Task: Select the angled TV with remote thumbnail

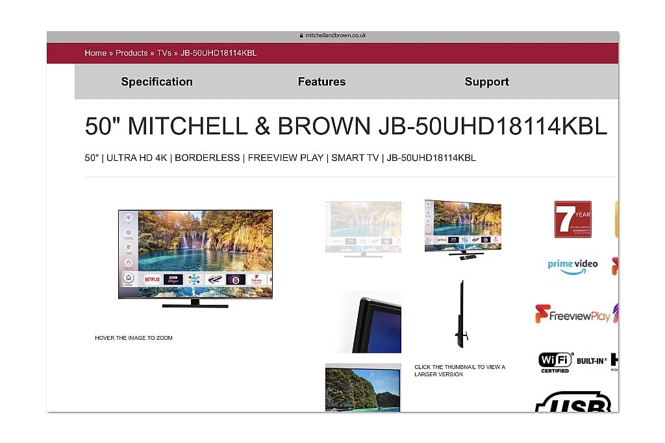Action: click(x=462, y=229)
